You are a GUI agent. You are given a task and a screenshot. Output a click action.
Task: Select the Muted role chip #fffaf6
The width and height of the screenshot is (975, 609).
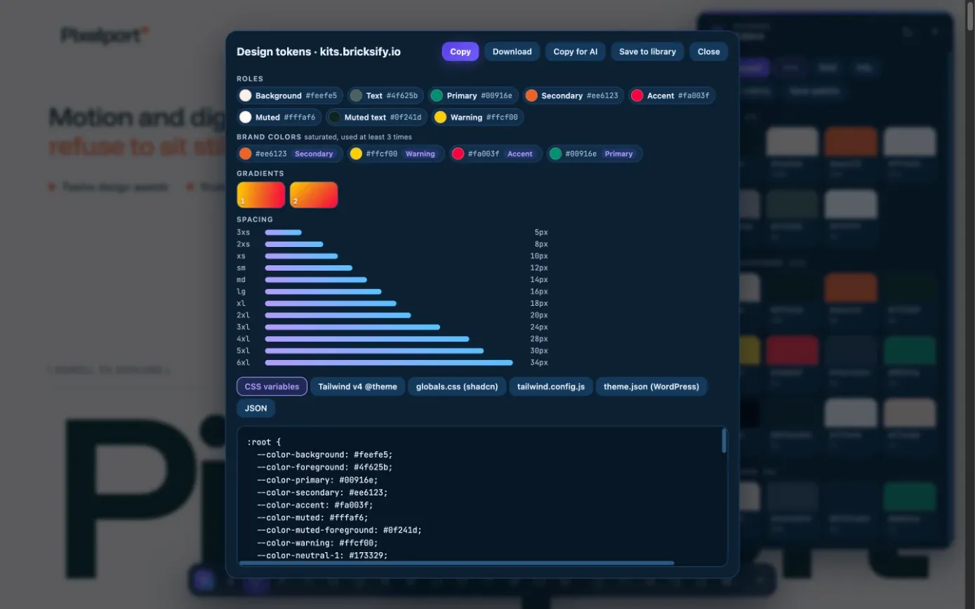[279, 117]
